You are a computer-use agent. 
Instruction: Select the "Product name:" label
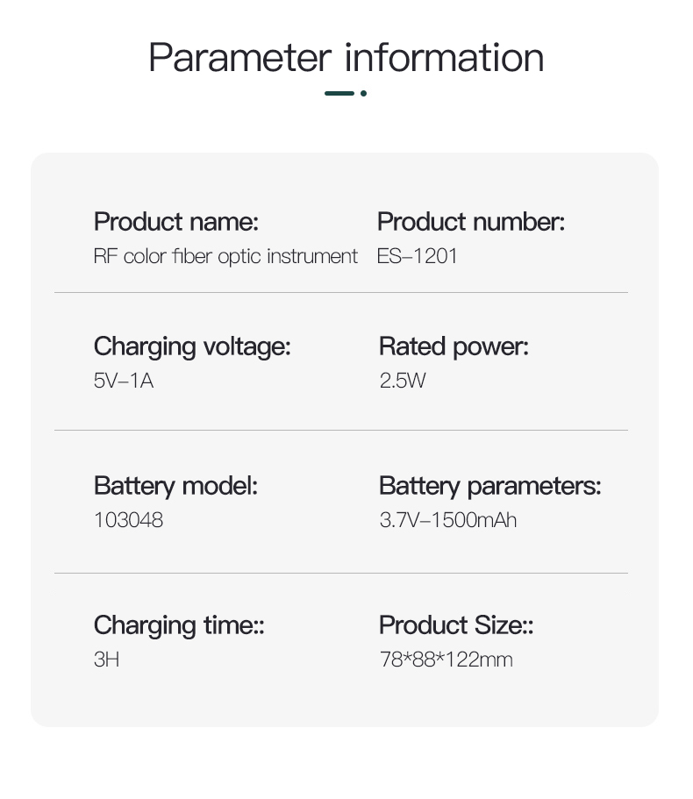[x=175, y=222]
